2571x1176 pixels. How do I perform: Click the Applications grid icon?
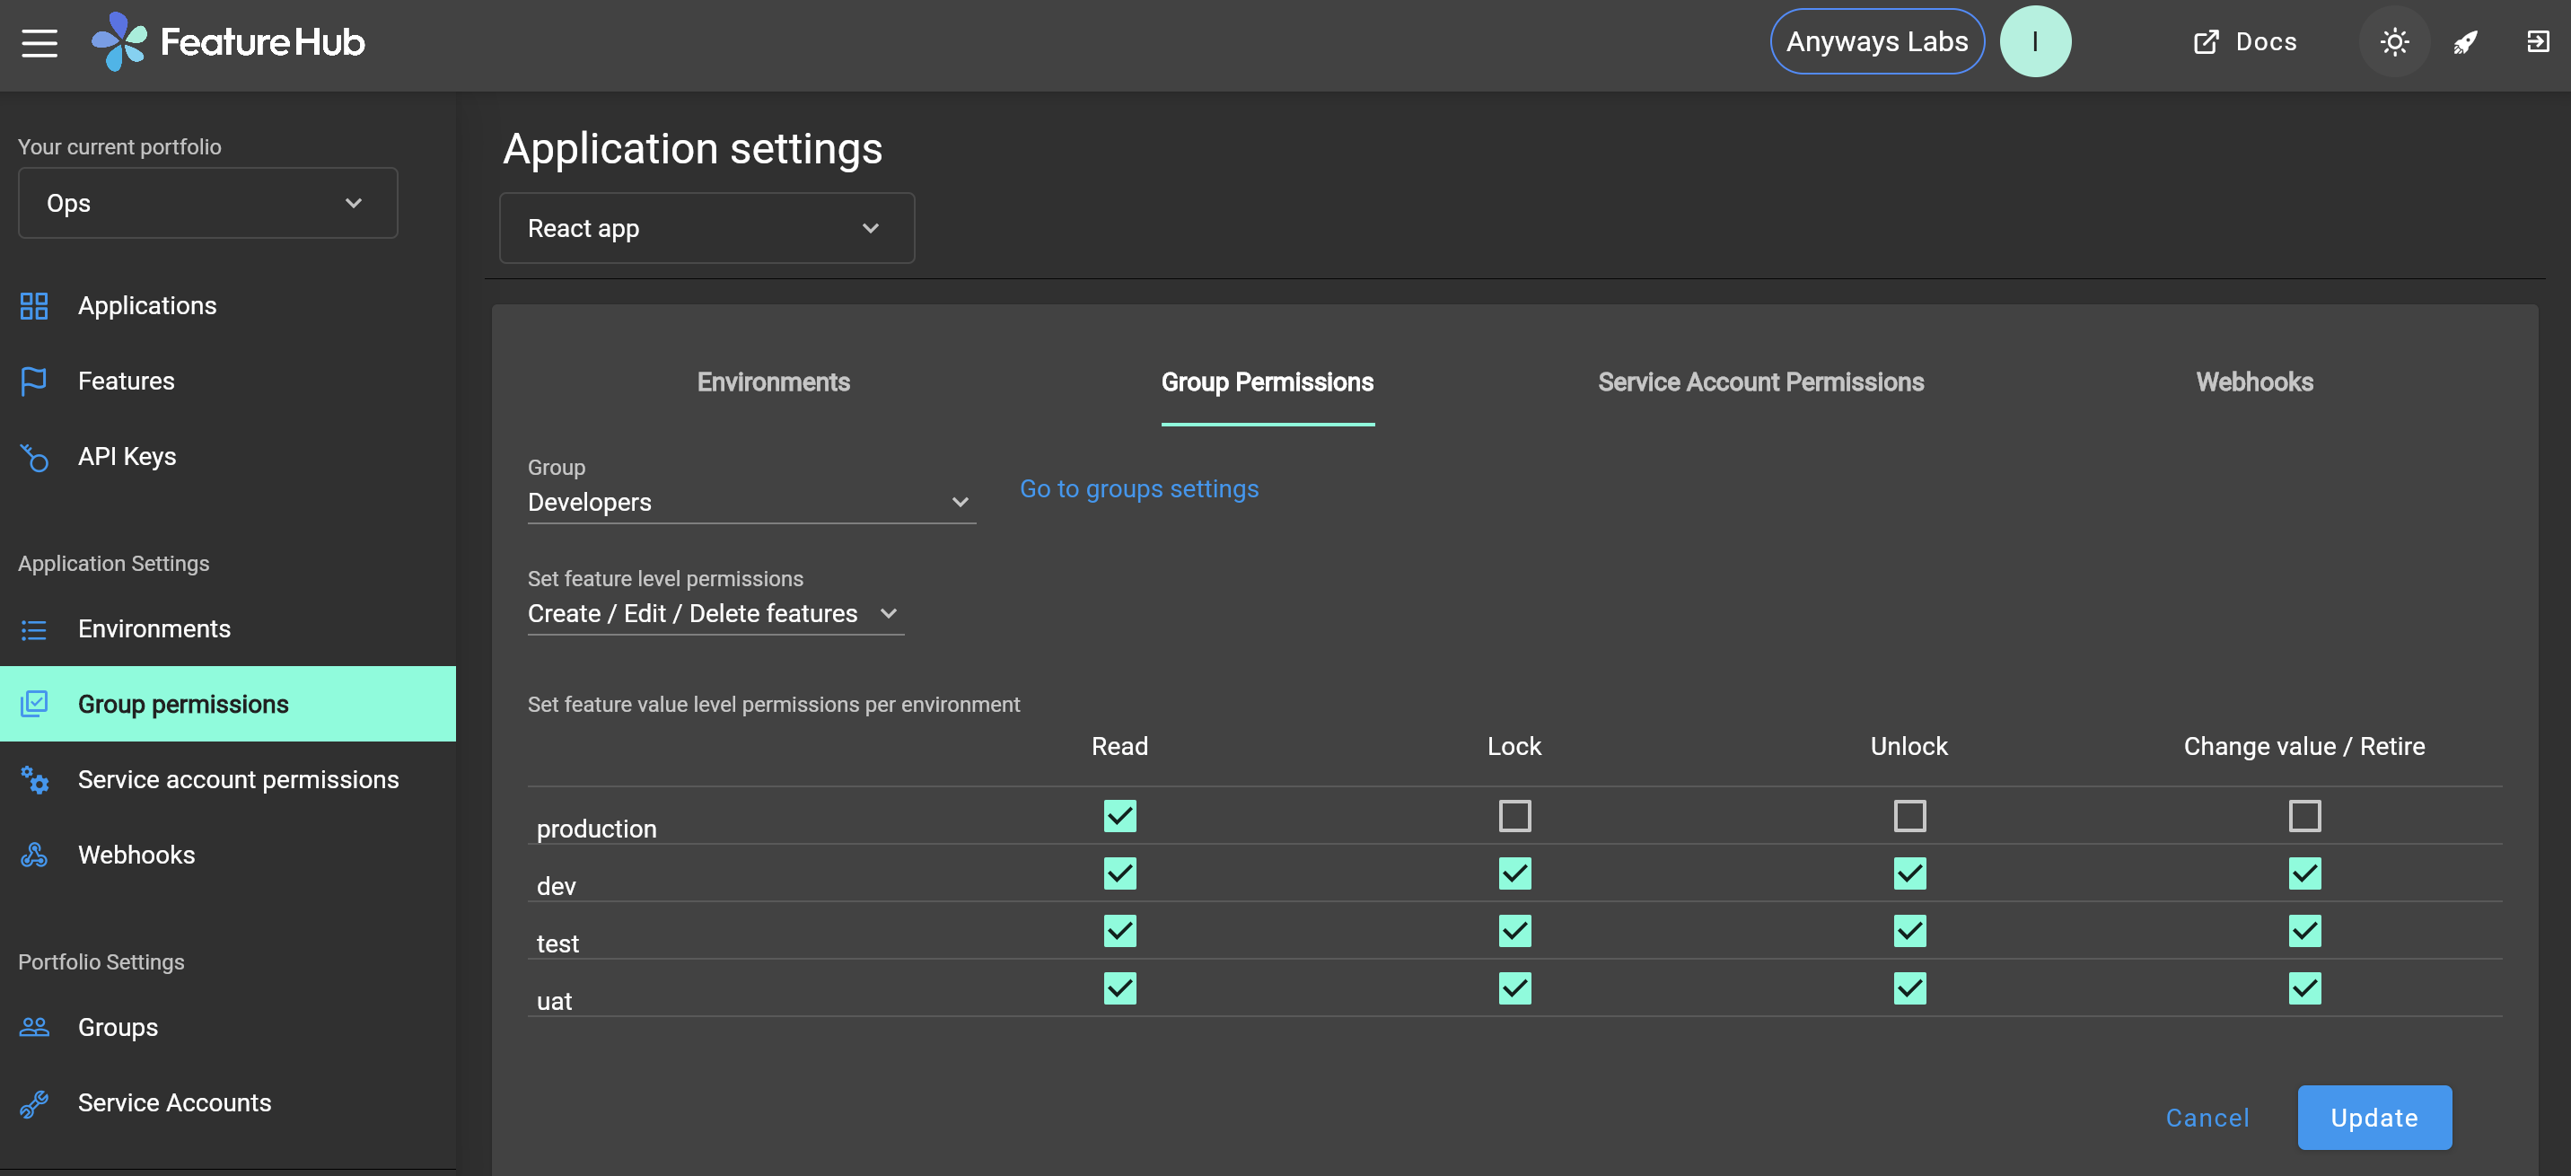click(x=34, y=305)
